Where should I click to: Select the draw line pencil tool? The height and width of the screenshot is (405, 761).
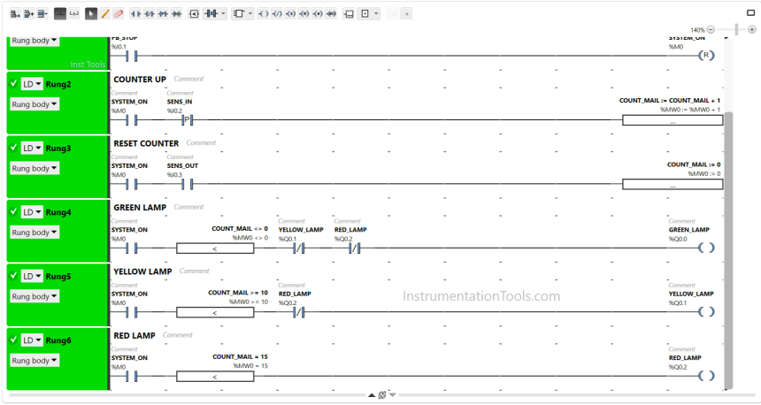pos(104,14)
